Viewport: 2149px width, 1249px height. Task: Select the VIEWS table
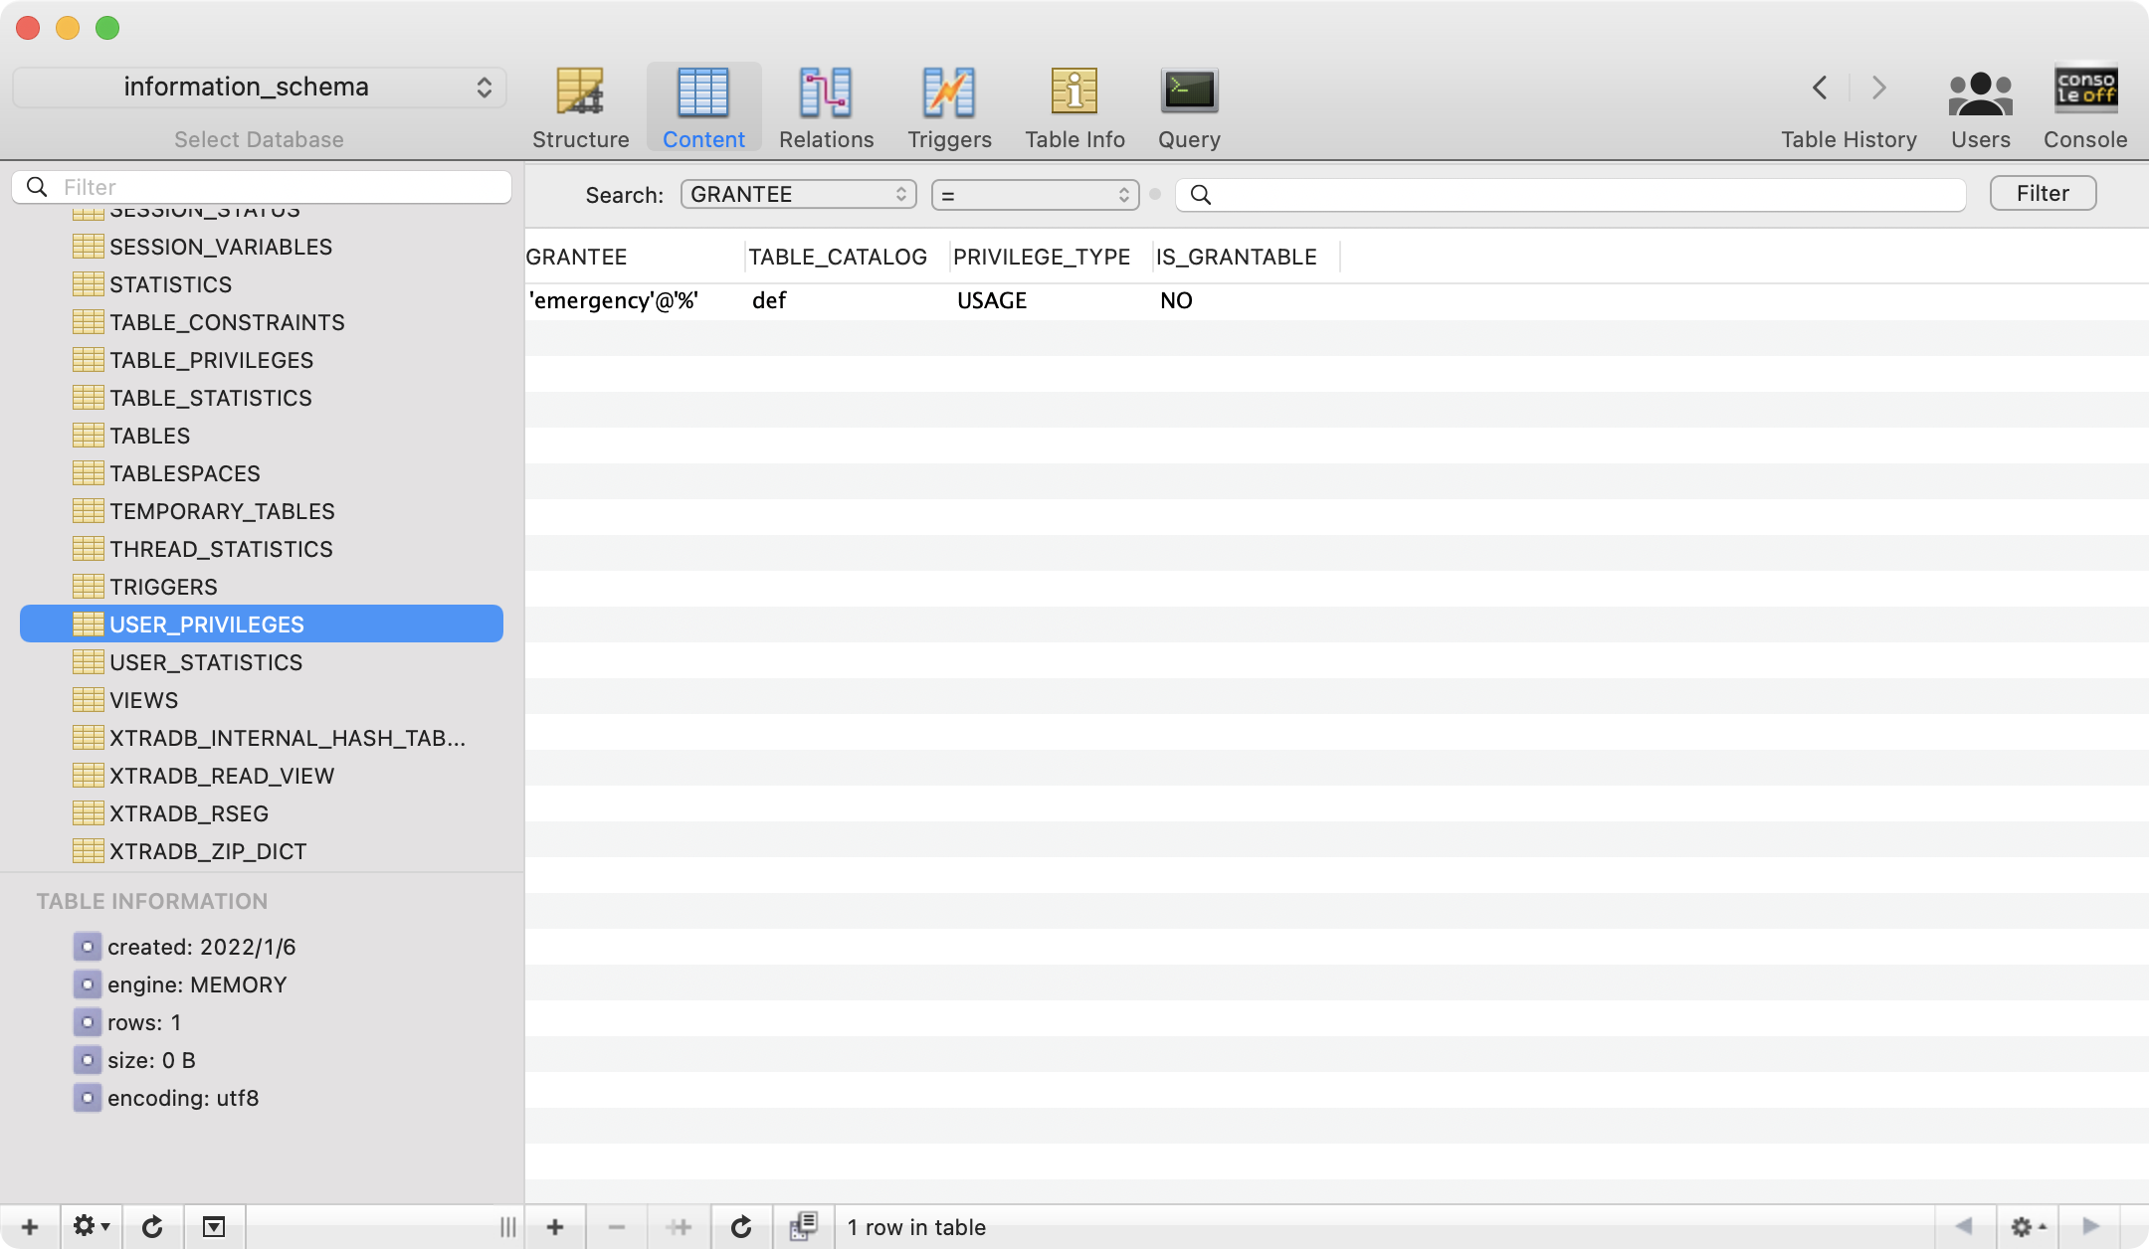click(262, 700)
